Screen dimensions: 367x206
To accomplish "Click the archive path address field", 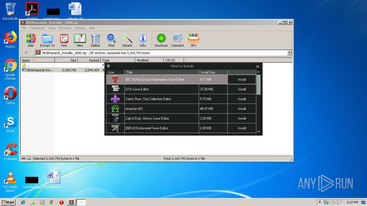I will point(161,53).
